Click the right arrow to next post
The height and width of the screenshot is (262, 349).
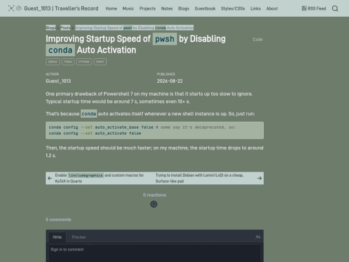point(259,178)
